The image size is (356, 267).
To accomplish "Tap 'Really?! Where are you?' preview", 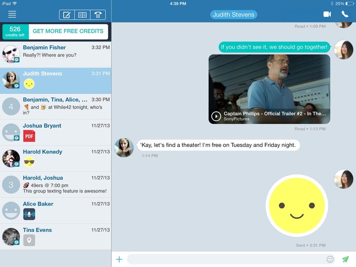I will pyautogui.click(x=49, y=55).
